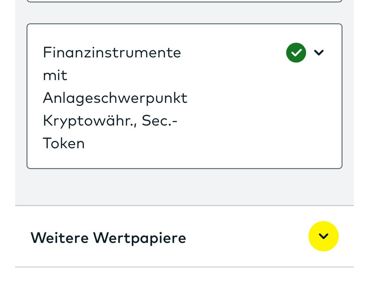The image size is (369, 293).
Task: Open the Weitere Wertpapiere section label
Action: [x=108, y=238]
